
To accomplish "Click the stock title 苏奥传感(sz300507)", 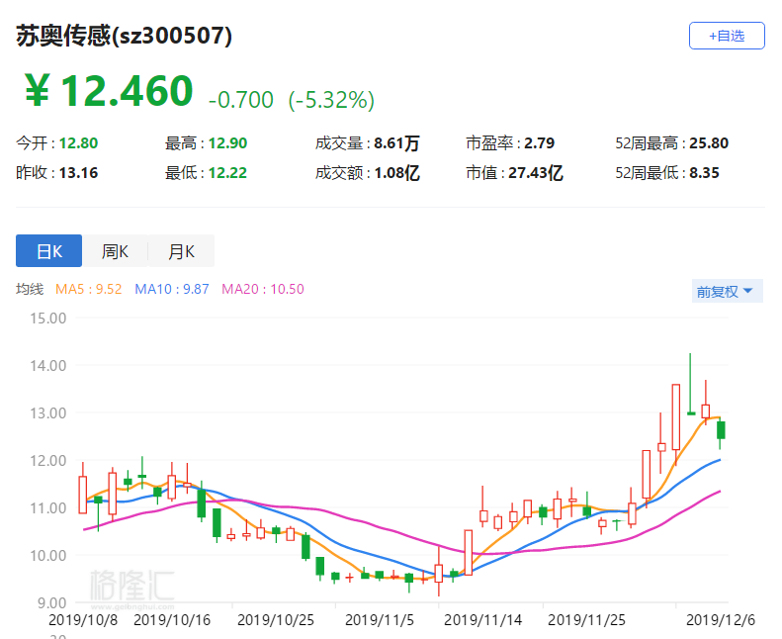I will tap(125, 36).
